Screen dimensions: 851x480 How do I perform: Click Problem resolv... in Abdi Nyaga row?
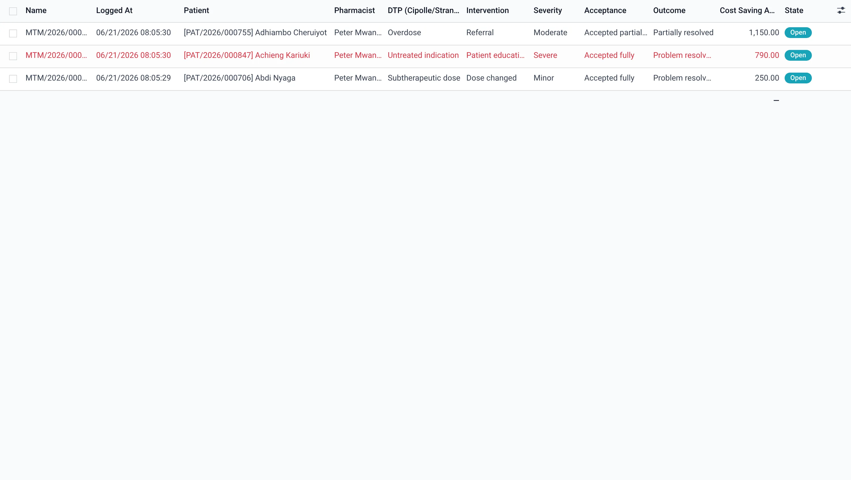pyautogui.click(x=682, y=78)
